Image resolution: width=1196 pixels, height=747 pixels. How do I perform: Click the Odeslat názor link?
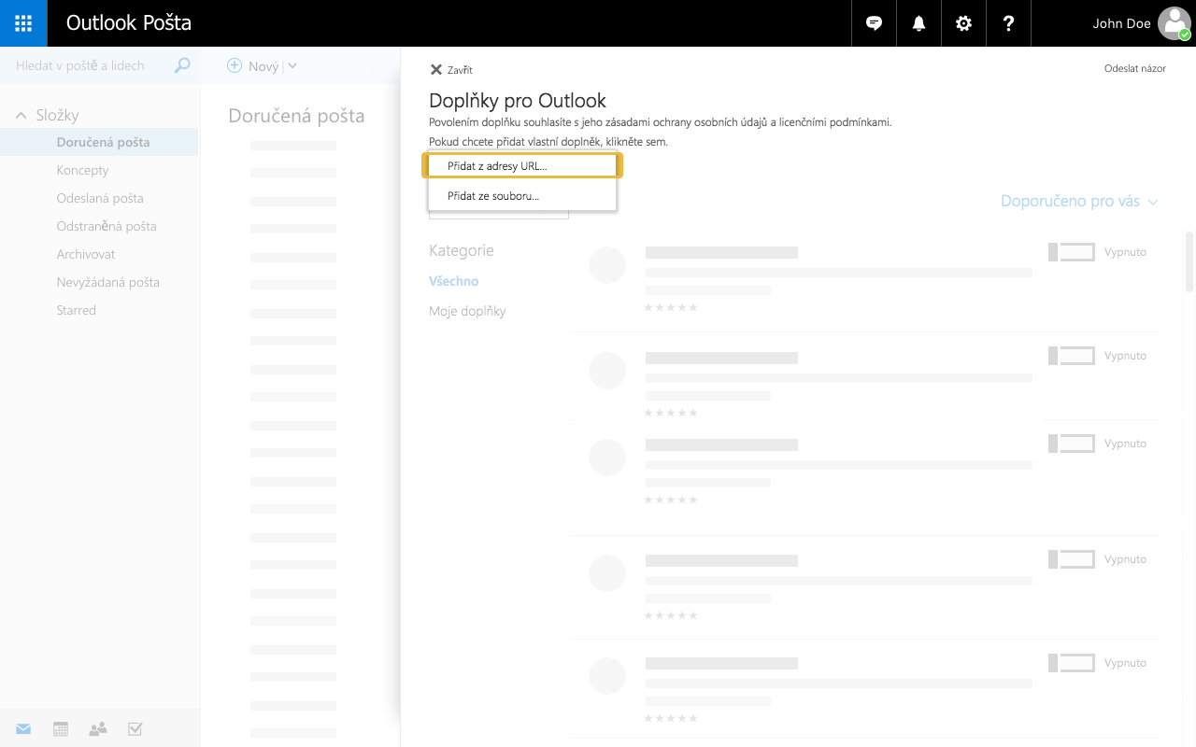(x=1135, y=68)
